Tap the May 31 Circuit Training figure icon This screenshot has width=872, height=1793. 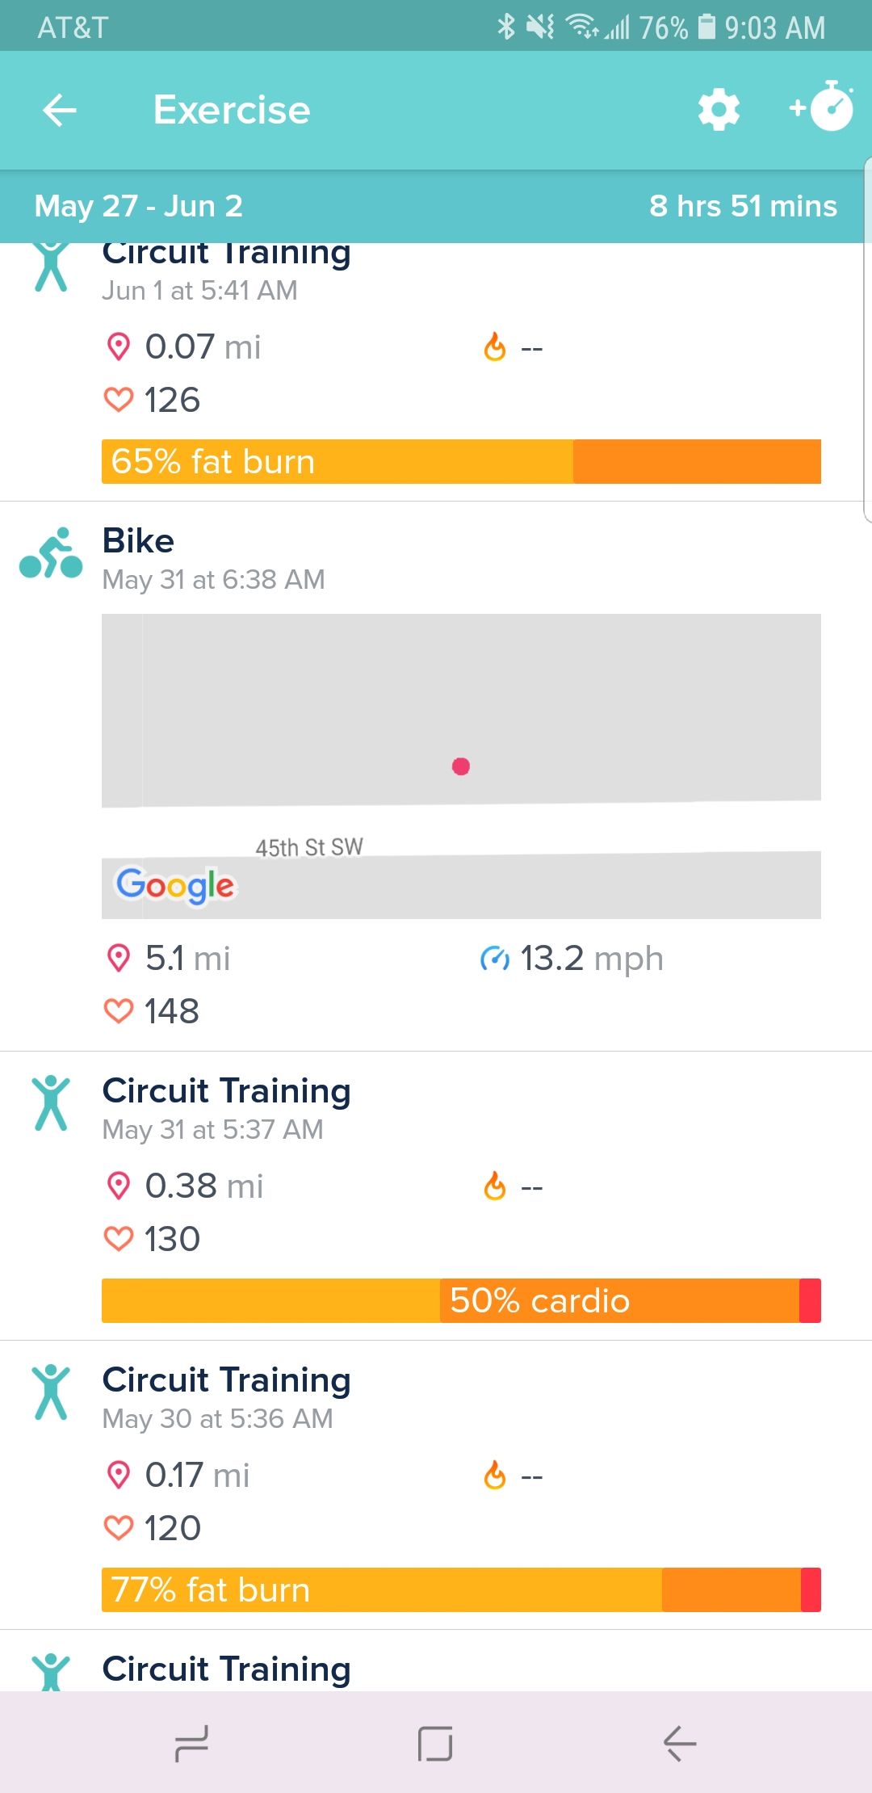pos(51,1103)
